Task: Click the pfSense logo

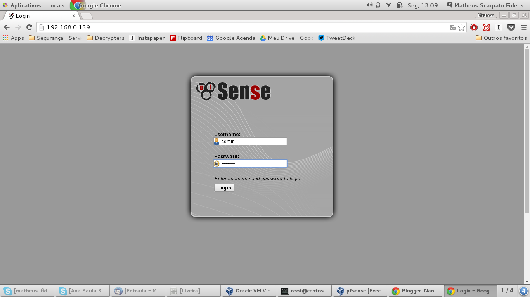Action: coord(234,91)
